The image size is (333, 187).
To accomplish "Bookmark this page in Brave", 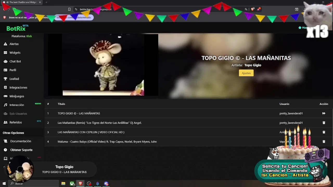I will coord(69,9).
